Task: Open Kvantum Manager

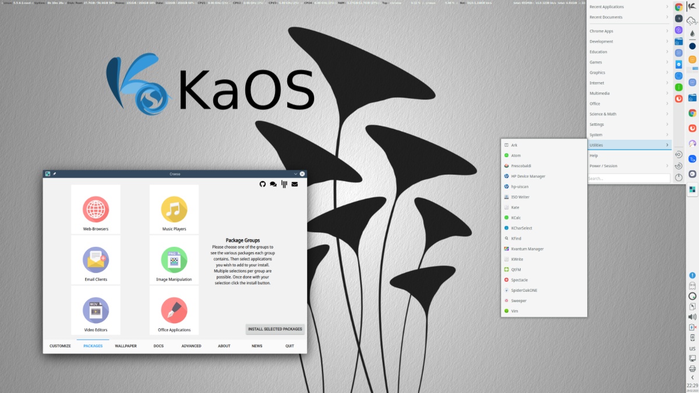Action: click(x=543, y=249)
